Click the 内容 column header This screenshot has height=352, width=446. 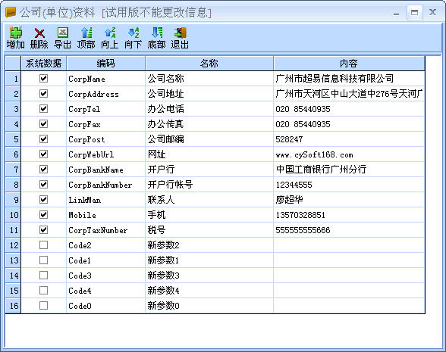click(349, 64)
